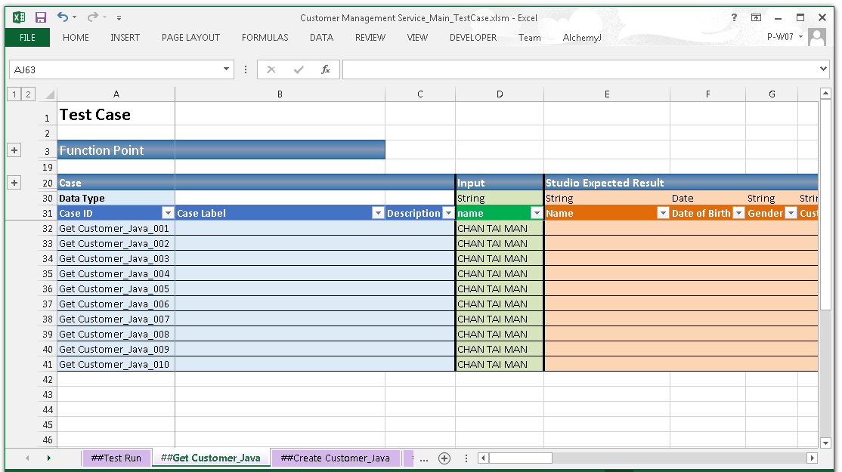Open the FORMULAS ribbon tab
Viewport: 842px width, 472px height.
click(265, 37)
